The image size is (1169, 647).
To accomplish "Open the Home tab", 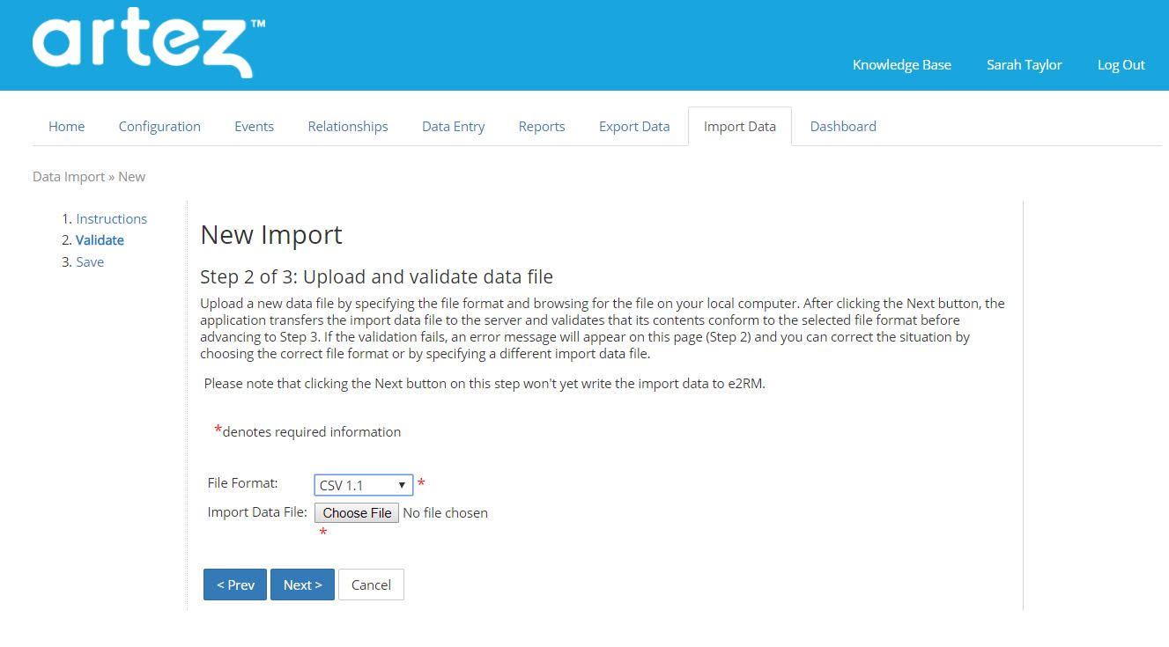I will tap(67, 126).
